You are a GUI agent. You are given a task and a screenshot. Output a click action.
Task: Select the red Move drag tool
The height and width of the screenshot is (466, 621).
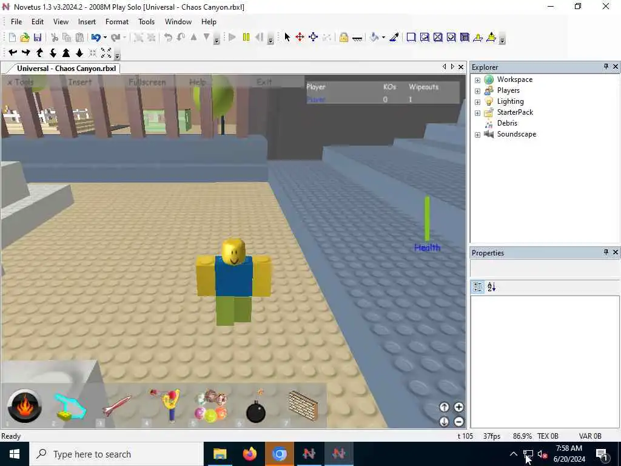(300, 37)
